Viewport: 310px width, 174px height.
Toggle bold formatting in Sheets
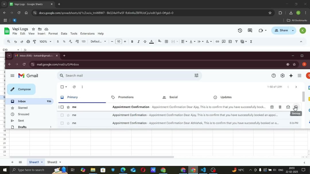tap(132, 41)
